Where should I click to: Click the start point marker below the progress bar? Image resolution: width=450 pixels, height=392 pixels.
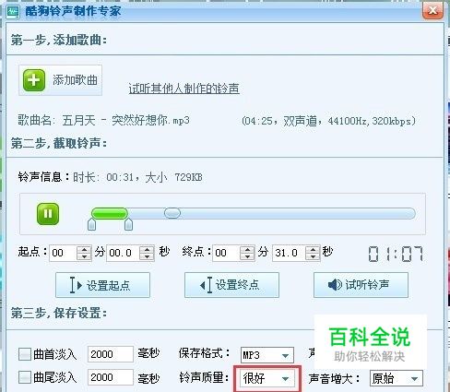click(x=91, y=224)
